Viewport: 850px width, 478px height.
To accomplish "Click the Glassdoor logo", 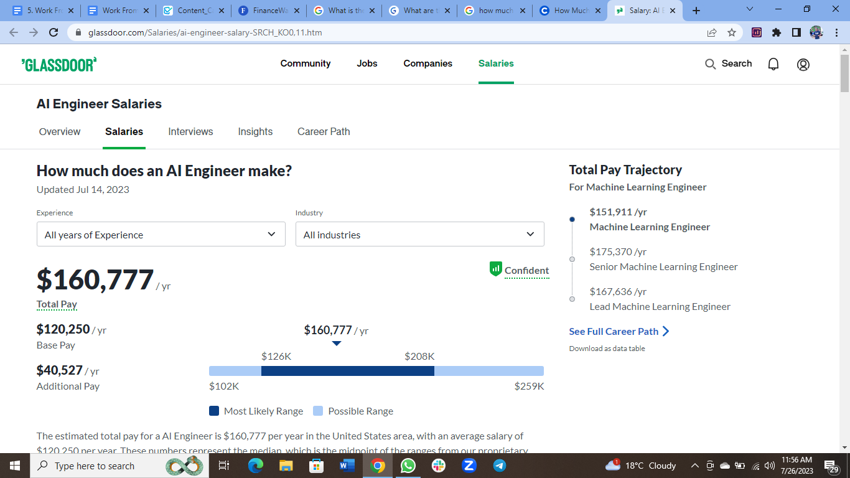I will tap(59, 64).
